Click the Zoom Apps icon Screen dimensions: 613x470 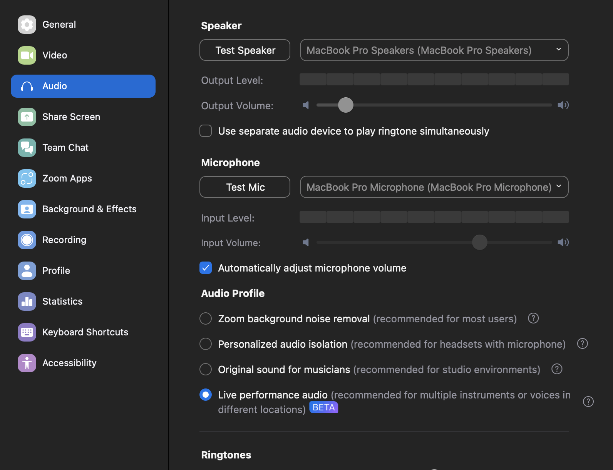click(x=27, y=178)
